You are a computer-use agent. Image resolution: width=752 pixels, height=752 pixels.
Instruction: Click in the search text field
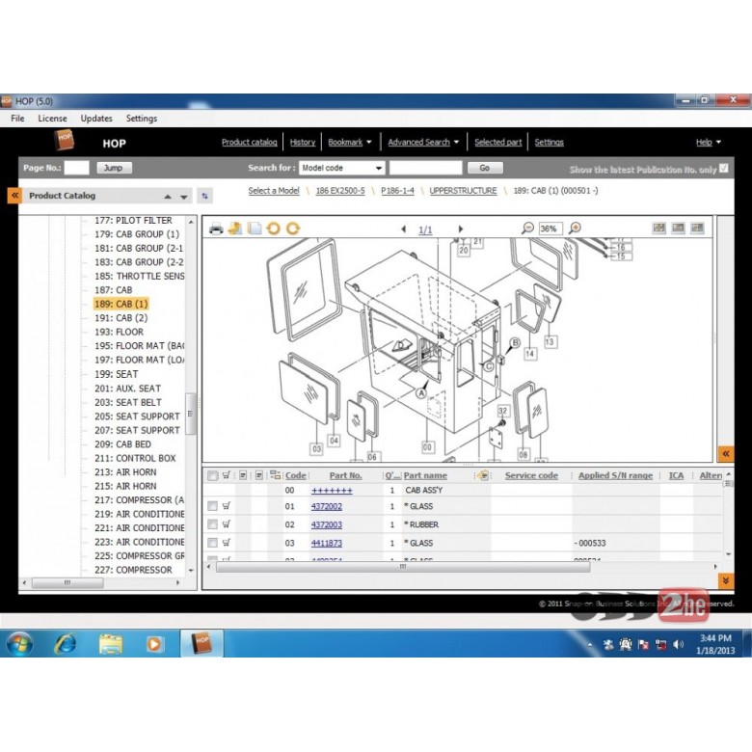point(425,168)
